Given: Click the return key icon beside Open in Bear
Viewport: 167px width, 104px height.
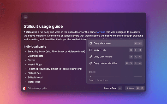Looking at the screenshot, I should [120, 88].
